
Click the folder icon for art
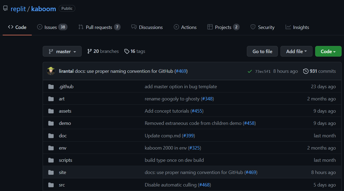[51, 99]
